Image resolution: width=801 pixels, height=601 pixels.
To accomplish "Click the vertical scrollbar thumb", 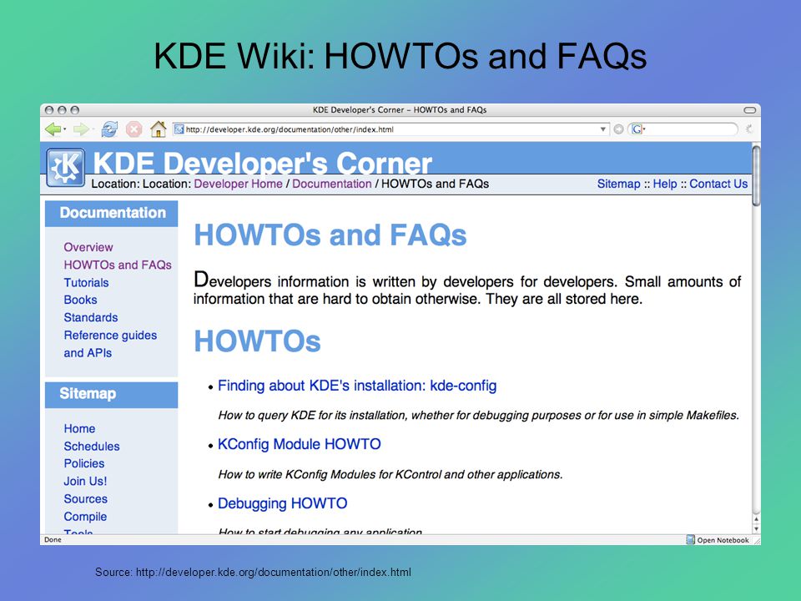I will click(756, 176).
